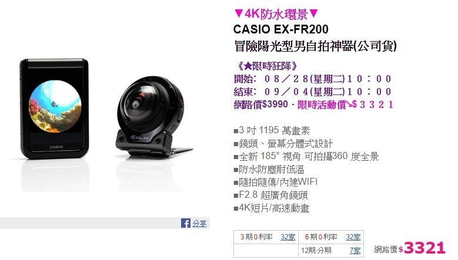Click the CASIO screen controller product image
Image resolution: width=458 pixels, height=260 pixels.
point(54,109)
